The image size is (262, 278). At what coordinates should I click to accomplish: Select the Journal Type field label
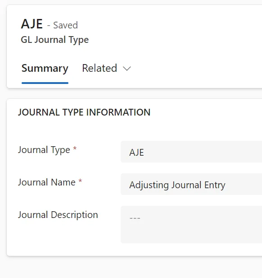point(44,150)
